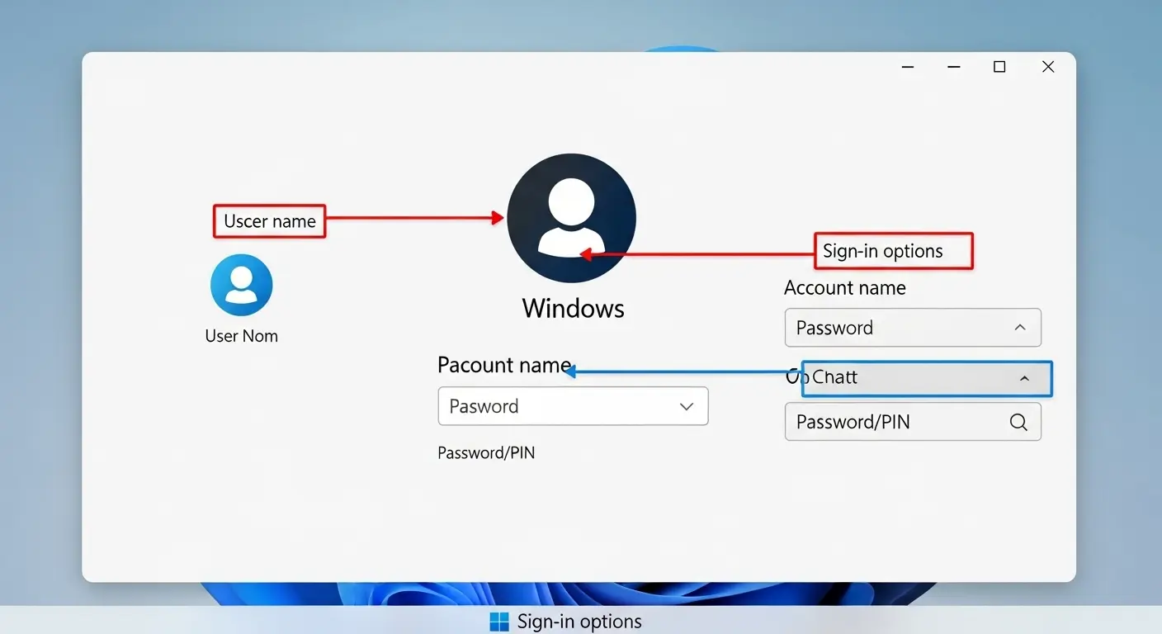Screen dimensions: 1162x634
Task: Click the Pacount name label
Action: (504, 365)
